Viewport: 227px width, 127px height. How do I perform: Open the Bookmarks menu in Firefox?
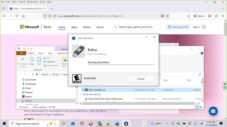click(x=32, y=2)
